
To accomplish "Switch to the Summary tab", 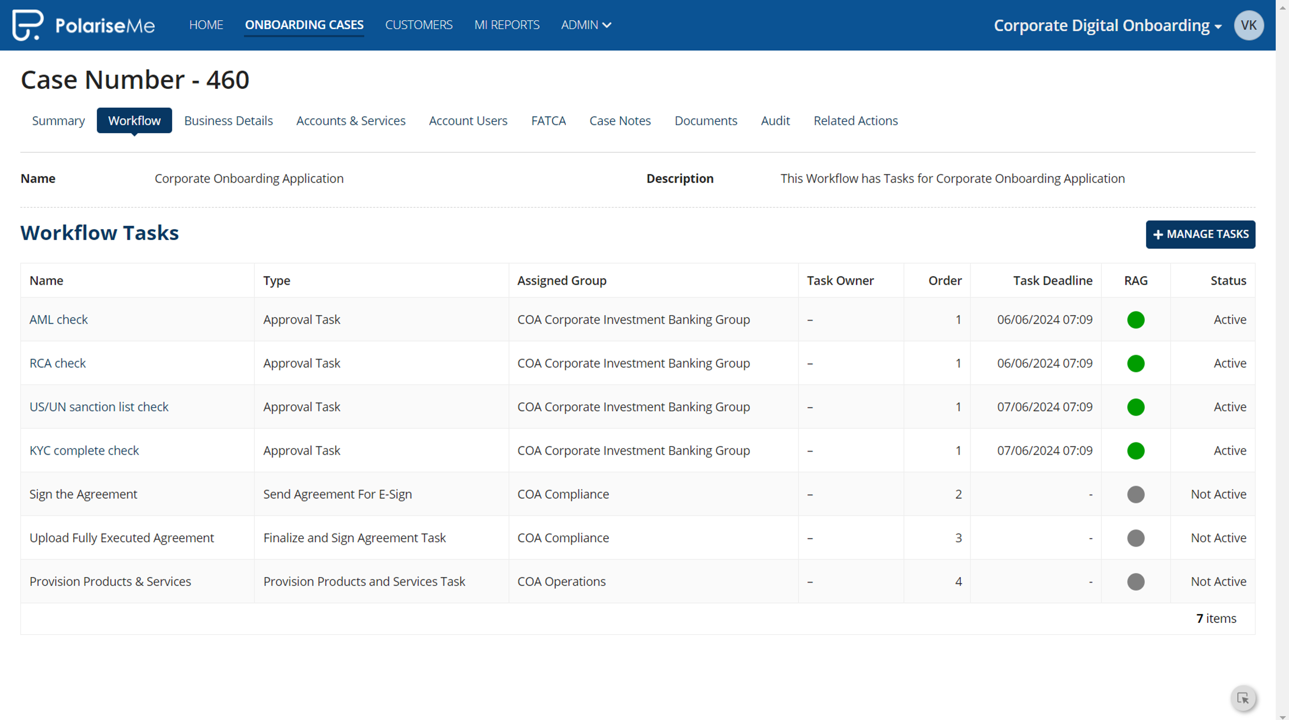I will 58,121.
